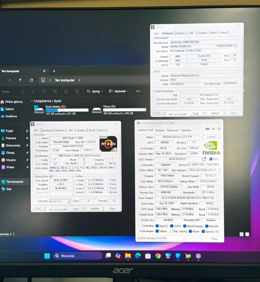Click Close button in CPU-Z Mainboard window
This screenshot has height=282, width=260.
click(233, 113)
